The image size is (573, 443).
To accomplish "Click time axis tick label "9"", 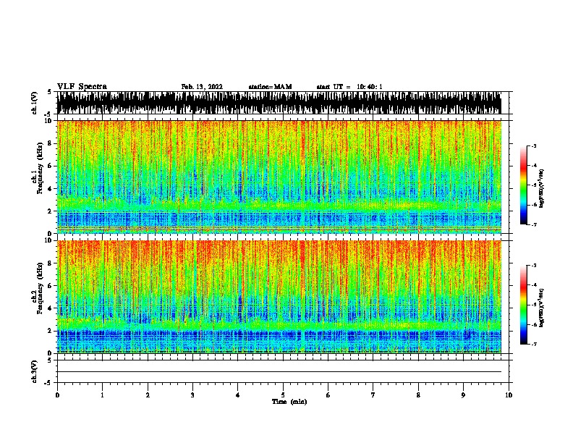I will [463, 395].
